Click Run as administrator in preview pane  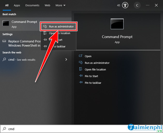(97, 63)
